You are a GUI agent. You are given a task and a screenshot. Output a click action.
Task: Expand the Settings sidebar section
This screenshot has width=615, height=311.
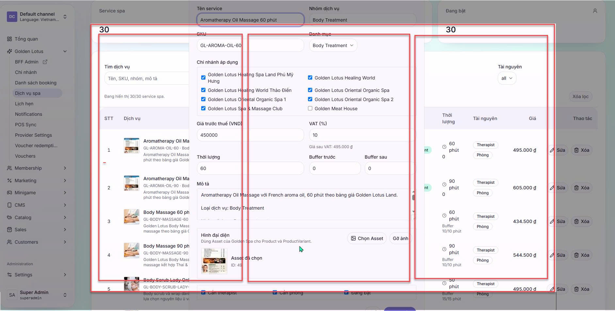click(x=37, y=275)
